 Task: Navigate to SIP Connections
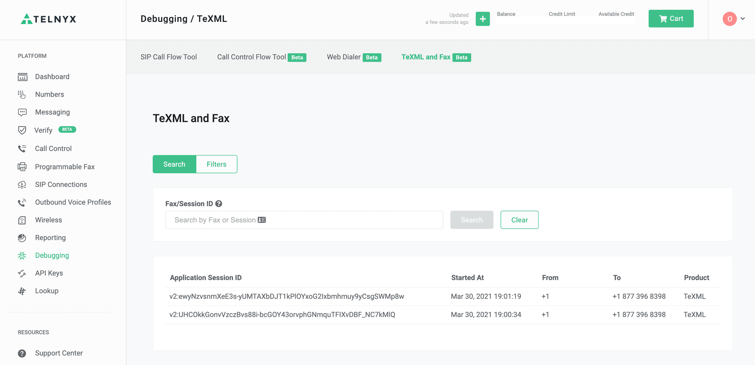coord(61,185)
